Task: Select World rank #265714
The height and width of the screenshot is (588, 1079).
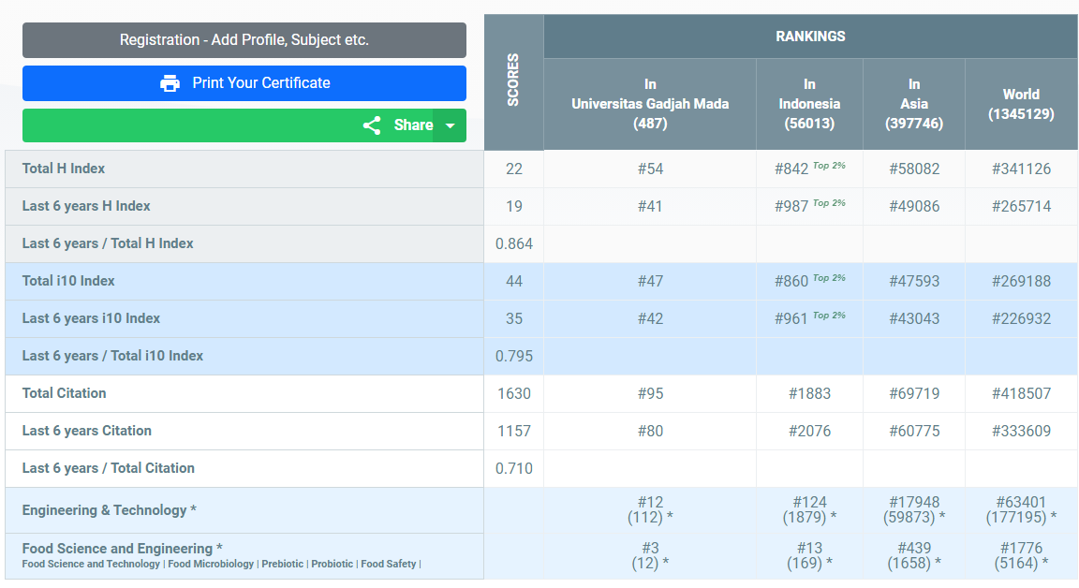Action: [x=1021, y=206]
